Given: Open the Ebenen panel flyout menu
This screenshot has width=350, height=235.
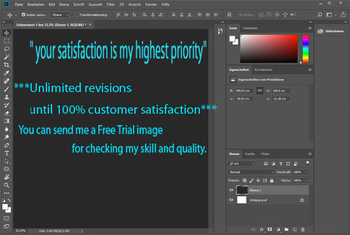Looking at the screenshot, I should point(310,154).
